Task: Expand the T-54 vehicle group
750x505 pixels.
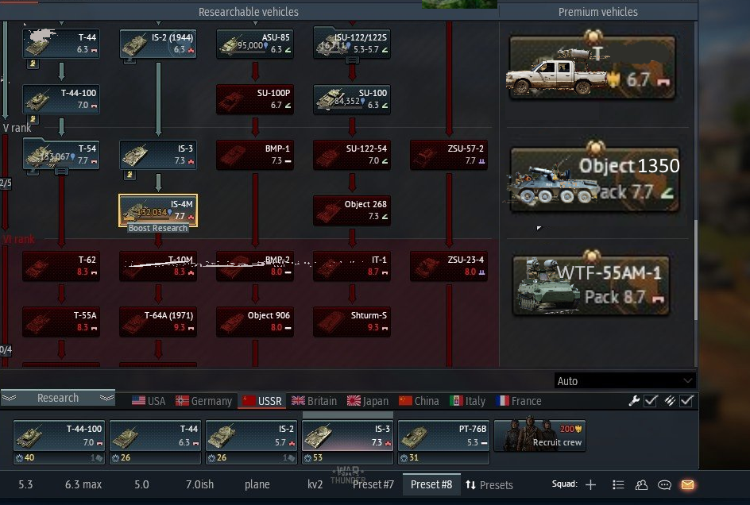Action: [61, 172]
